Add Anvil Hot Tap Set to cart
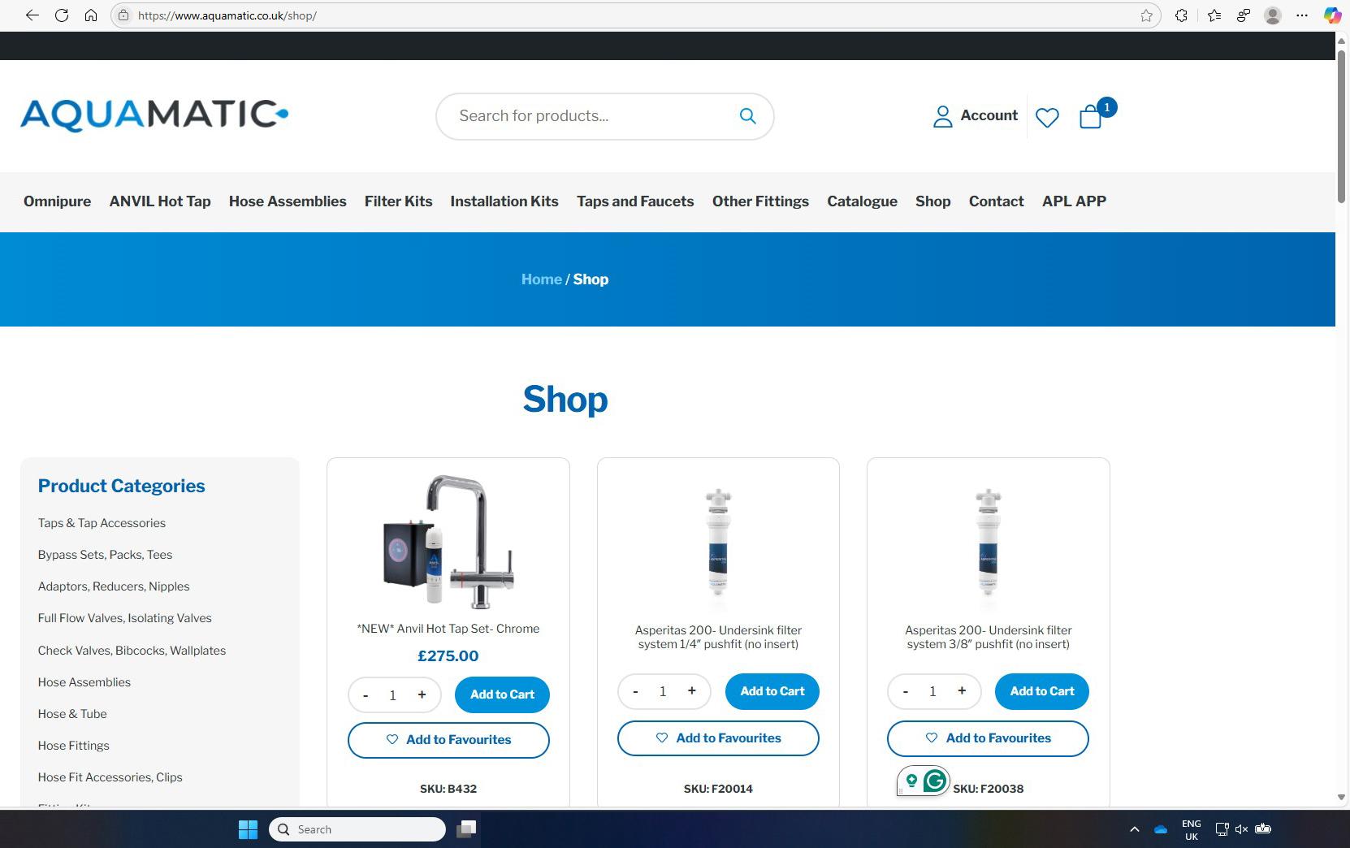This screenshot has height=848, width=1350. tap(502, 694)
